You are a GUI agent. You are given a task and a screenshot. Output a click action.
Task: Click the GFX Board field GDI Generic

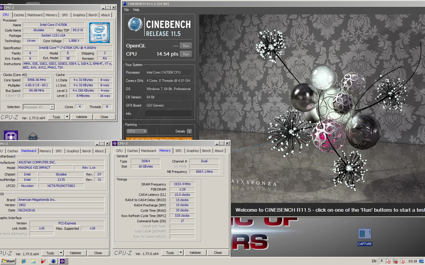169,105
